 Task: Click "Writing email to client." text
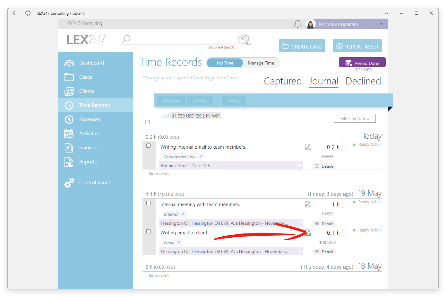[184, 233]
